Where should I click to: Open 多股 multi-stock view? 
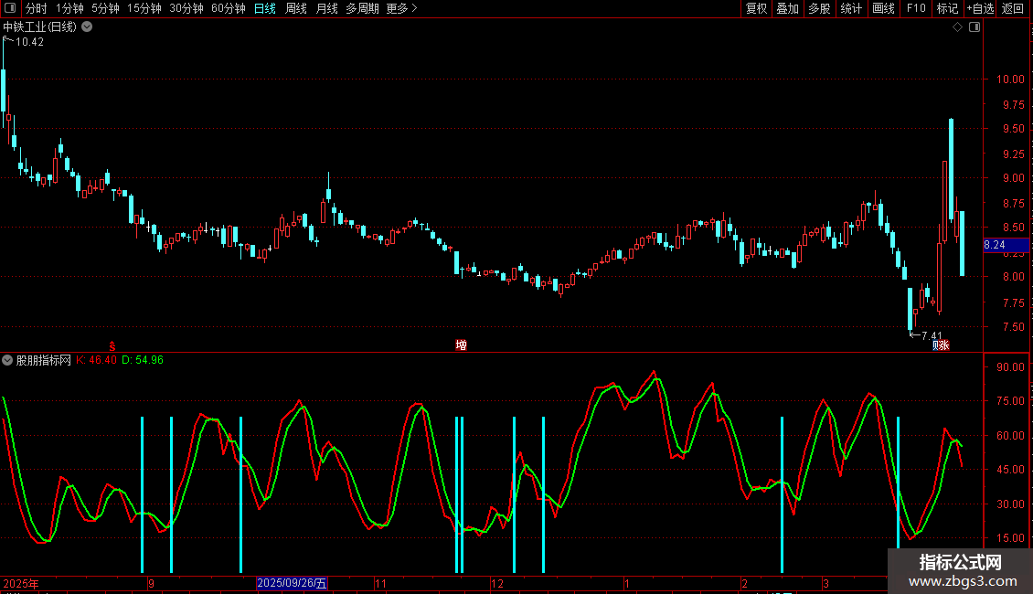819,8
